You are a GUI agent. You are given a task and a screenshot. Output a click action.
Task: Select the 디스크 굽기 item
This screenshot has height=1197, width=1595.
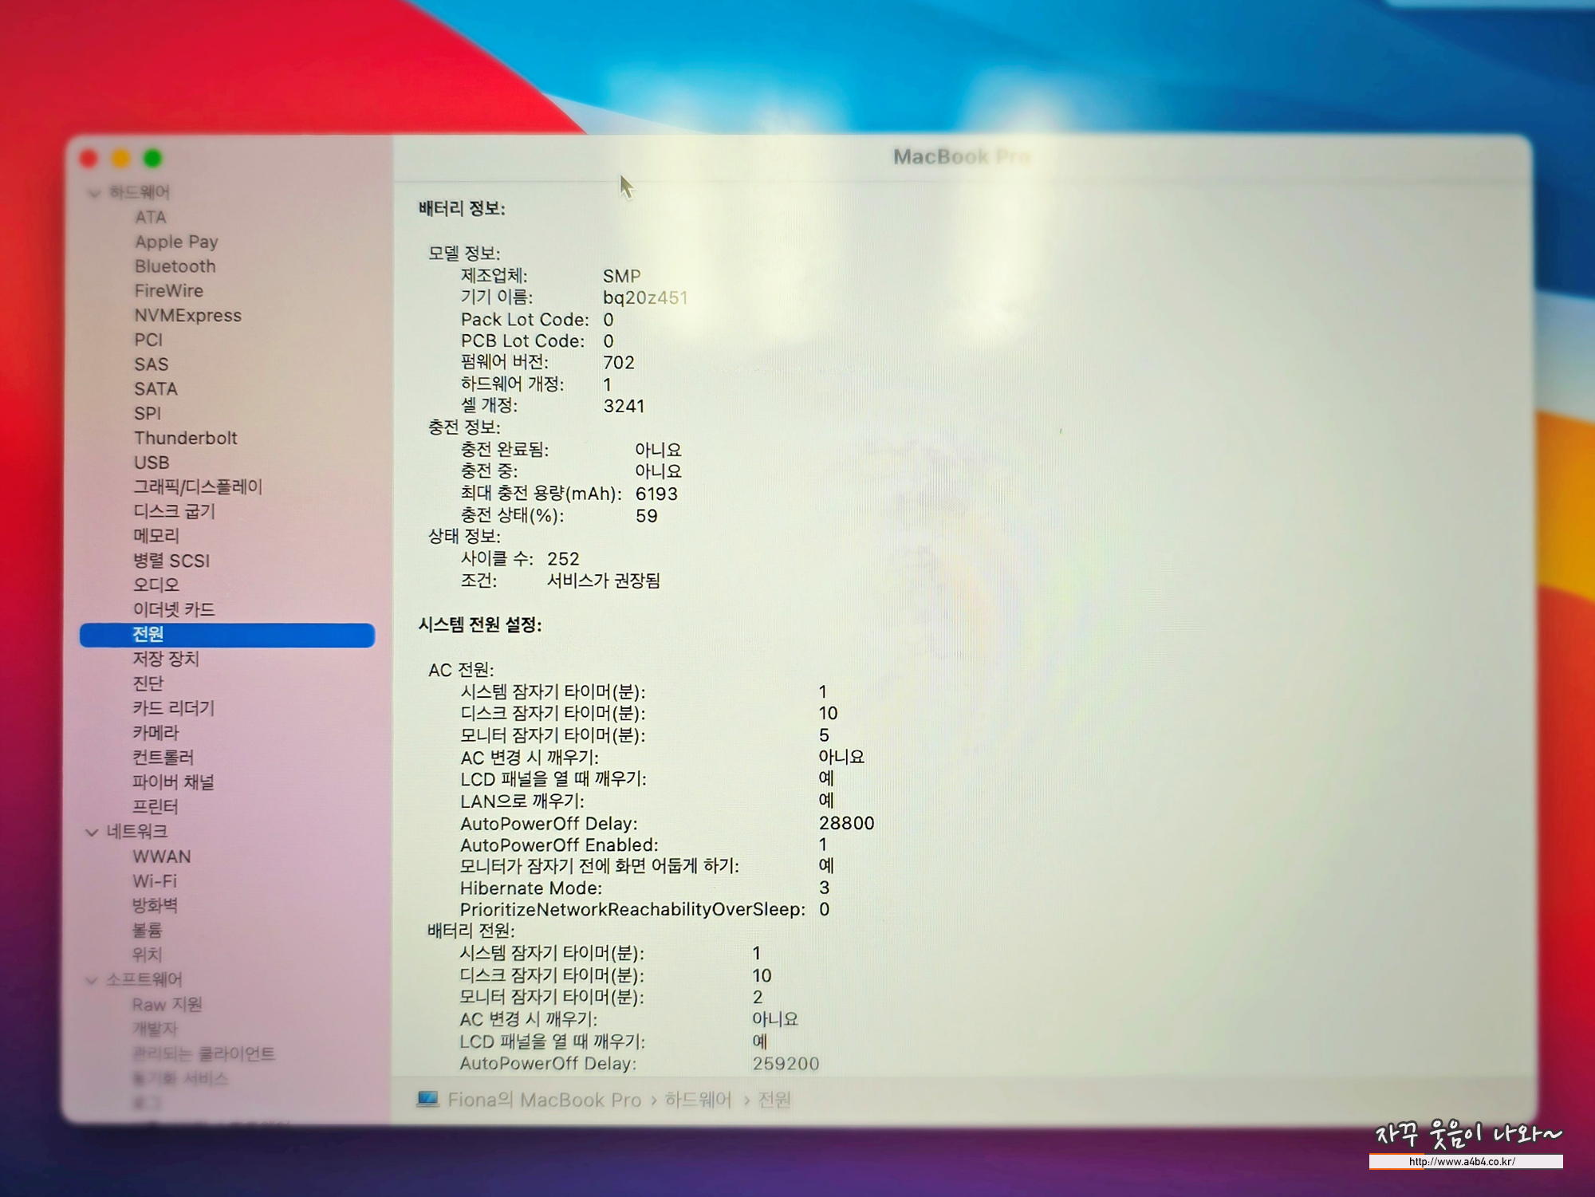click(x=174, y=511)
